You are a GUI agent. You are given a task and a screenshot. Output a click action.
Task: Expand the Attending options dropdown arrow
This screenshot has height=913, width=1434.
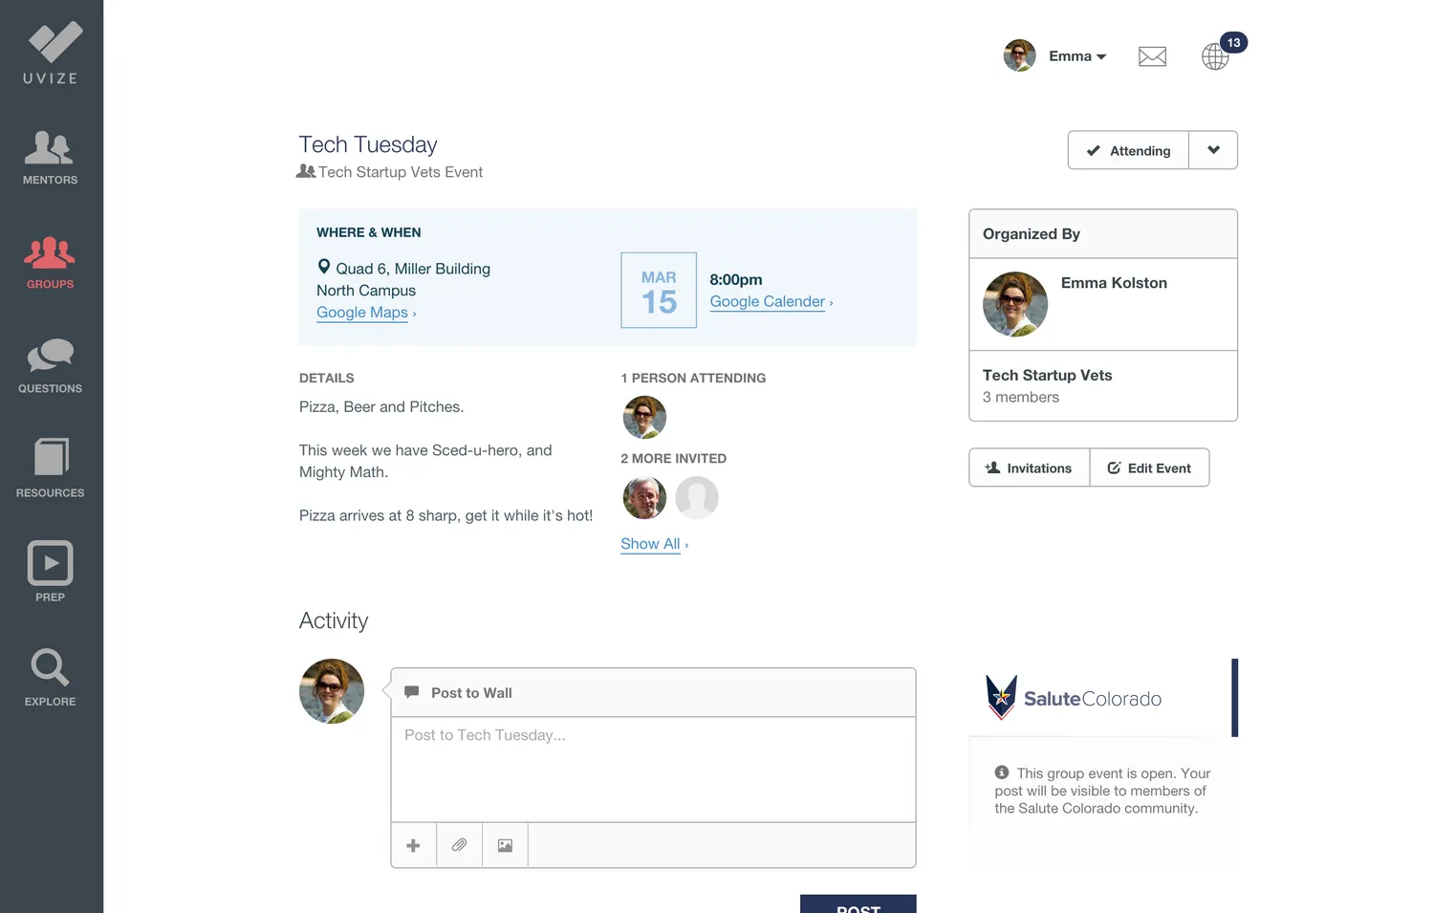pos(1213,150)
